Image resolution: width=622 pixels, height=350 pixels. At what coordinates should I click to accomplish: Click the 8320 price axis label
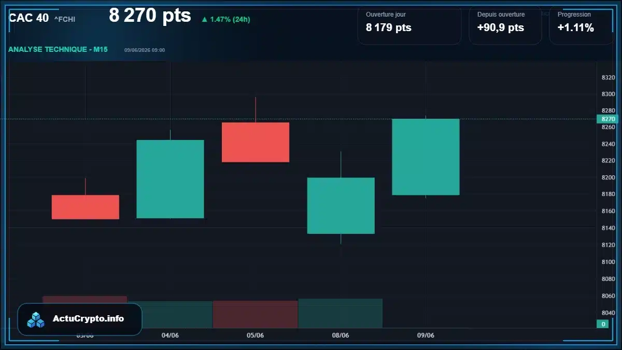point(608,77)
